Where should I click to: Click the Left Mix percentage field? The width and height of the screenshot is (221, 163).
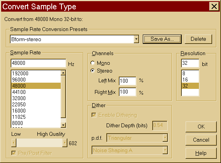128,81
